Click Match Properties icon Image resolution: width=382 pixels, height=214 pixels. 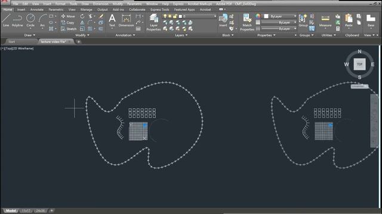coord(247,23)
